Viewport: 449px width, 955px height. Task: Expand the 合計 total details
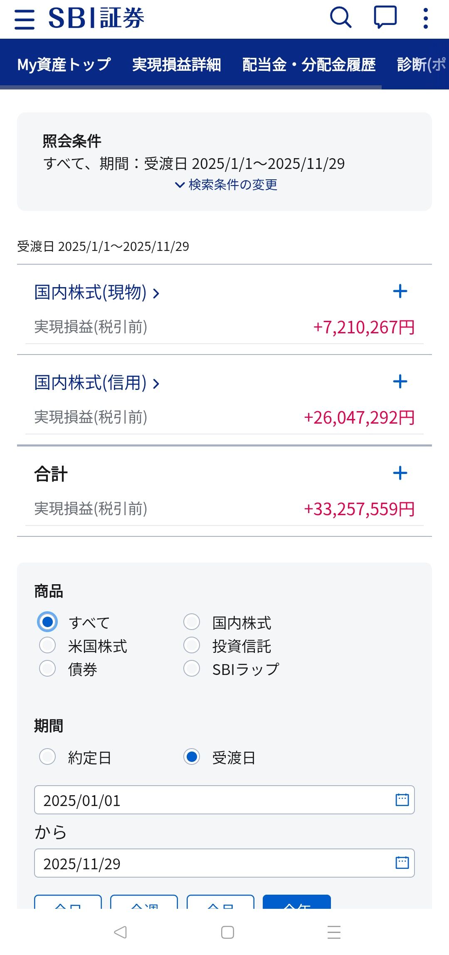[x=400, y=473]
